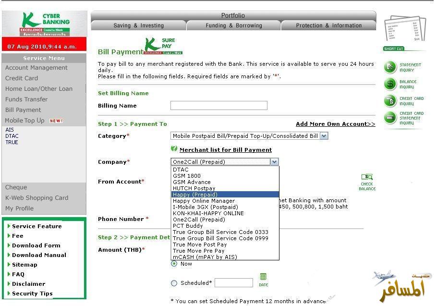Open Credit Card menu item
Screen dimensions: 436x306
[x=22, y=78]
